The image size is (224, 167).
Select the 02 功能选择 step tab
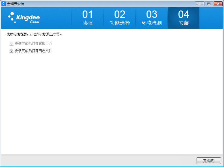120,18
